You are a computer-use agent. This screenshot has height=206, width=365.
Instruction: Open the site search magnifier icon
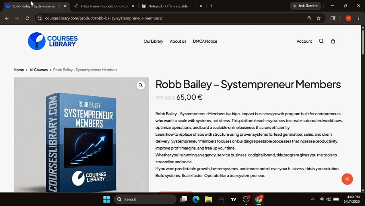321,41
